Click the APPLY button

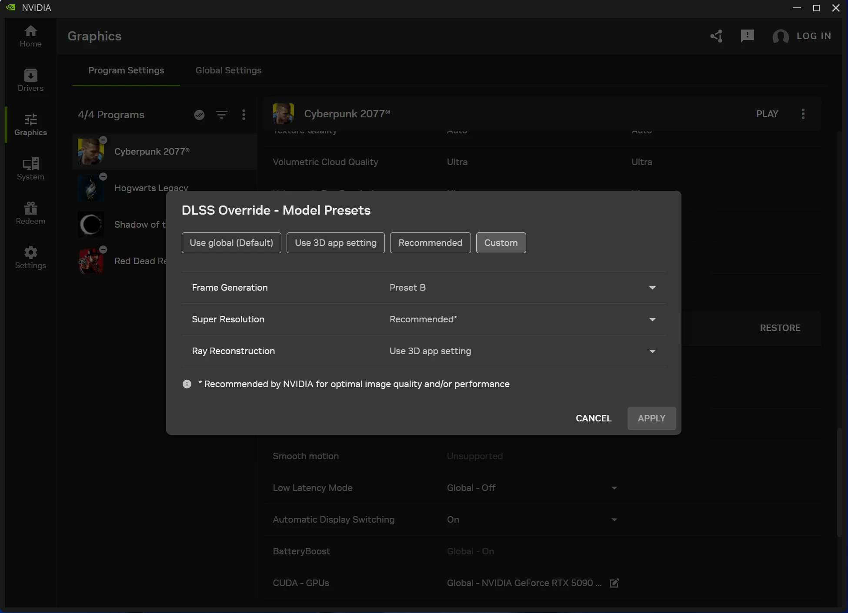click(x=651, y=418)
